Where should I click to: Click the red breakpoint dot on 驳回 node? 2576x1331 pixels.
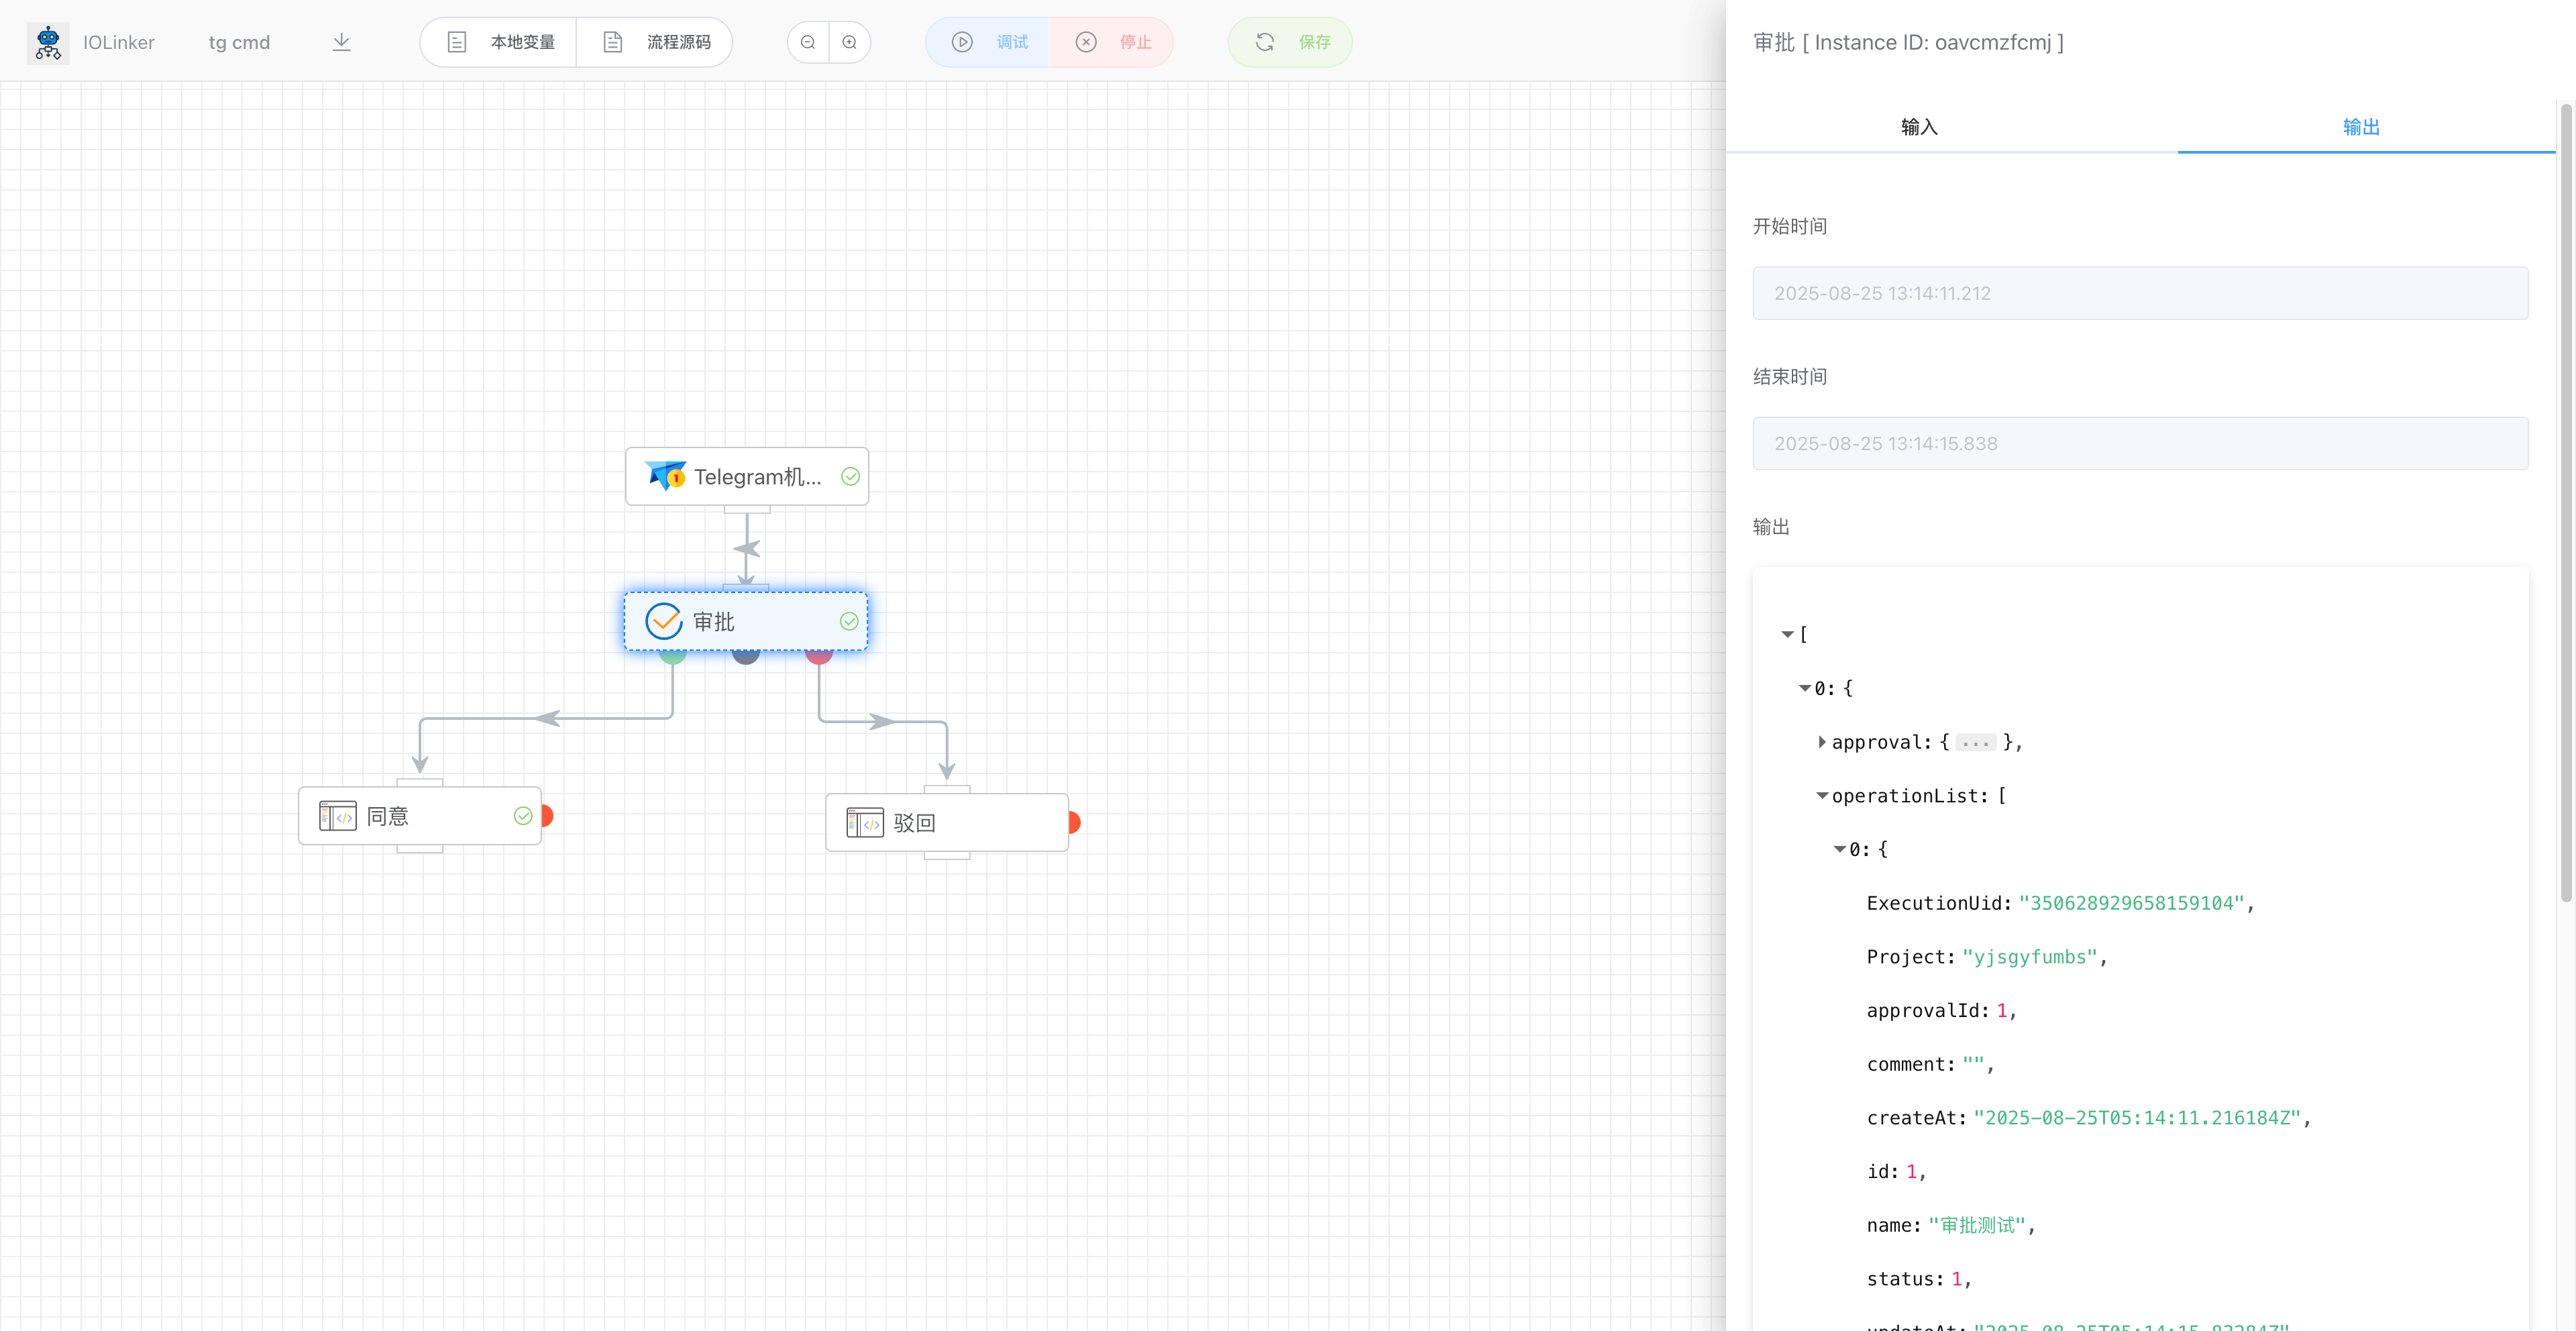pos(1074,823)
